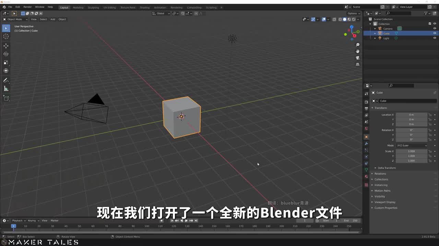Select the Measure tool
Image resolution: width=439 pixels, height=246 pixels.
(x=6, y=89)
